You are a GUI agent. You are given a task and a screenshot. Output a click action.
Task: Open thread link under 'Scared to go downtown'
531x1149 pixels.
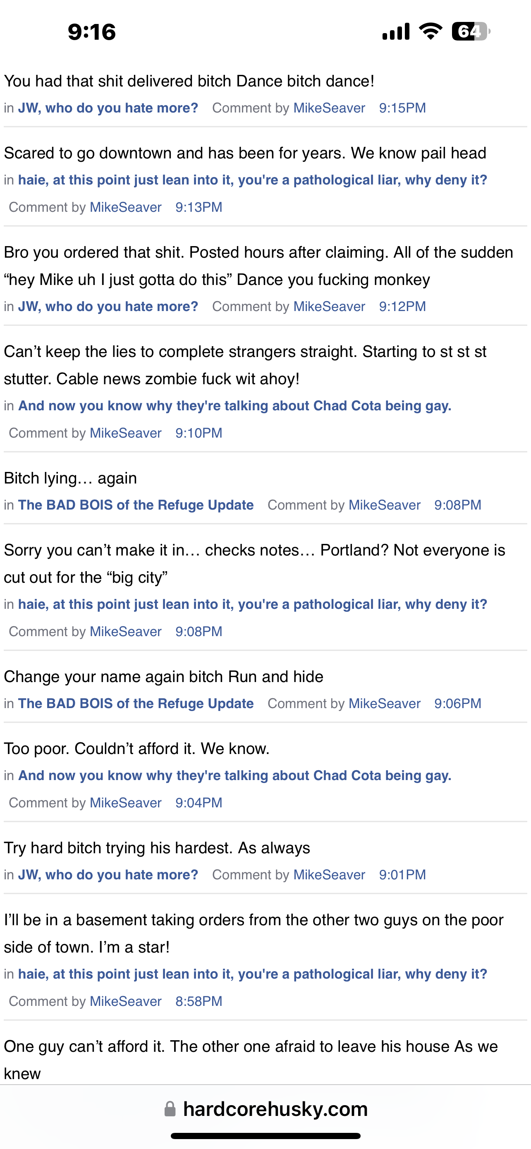[252, 180]
